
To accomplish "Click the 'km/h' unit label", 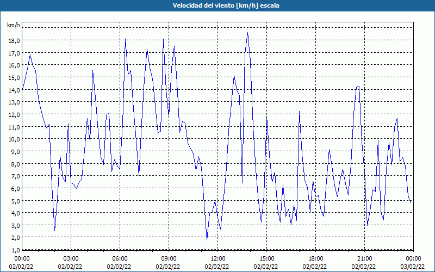I will point(13,25).
